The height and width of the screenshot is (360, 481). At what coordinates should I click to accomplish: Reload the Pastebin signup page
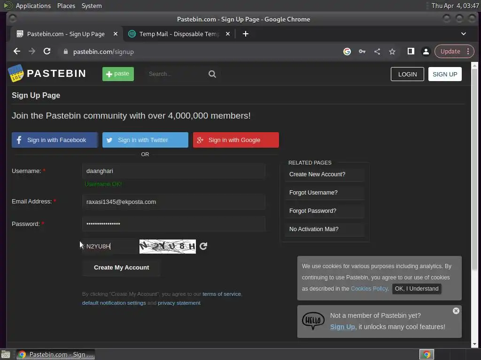pos(47,52)
